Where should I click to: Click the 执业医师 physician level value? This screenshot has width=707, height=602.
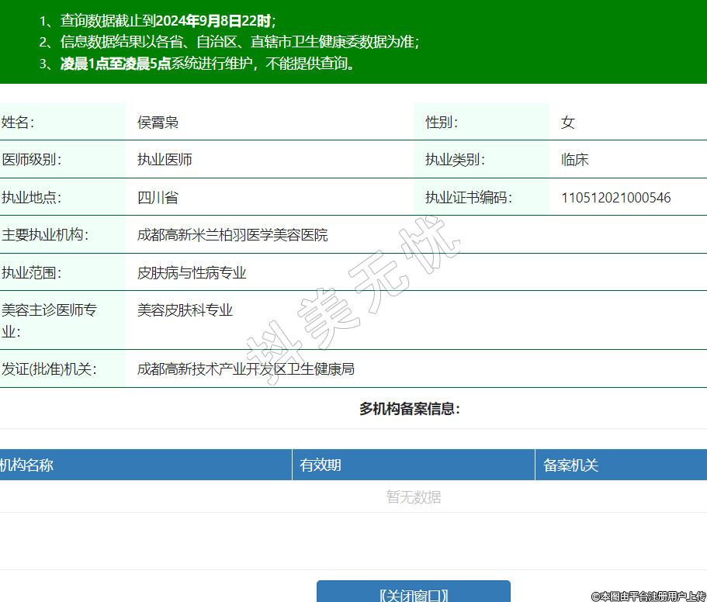[165, 160]
